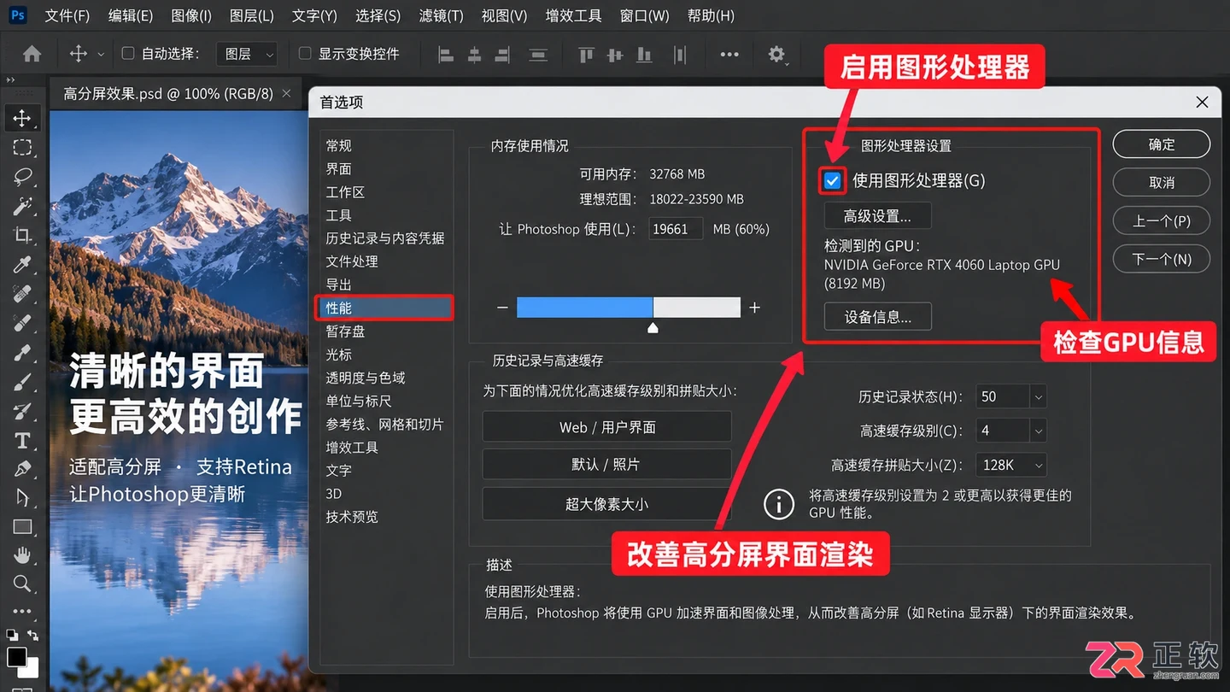
Task: Expand the tool preset picker arrow
Action: (x=101, y=54)
